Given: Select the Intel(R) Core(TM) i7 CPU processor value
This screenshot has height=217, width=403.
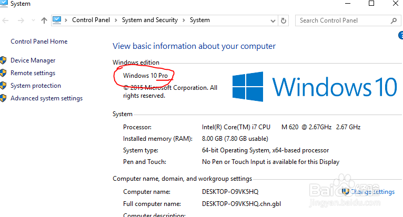Looking at the screenshot, I should [x=281, y=127].
